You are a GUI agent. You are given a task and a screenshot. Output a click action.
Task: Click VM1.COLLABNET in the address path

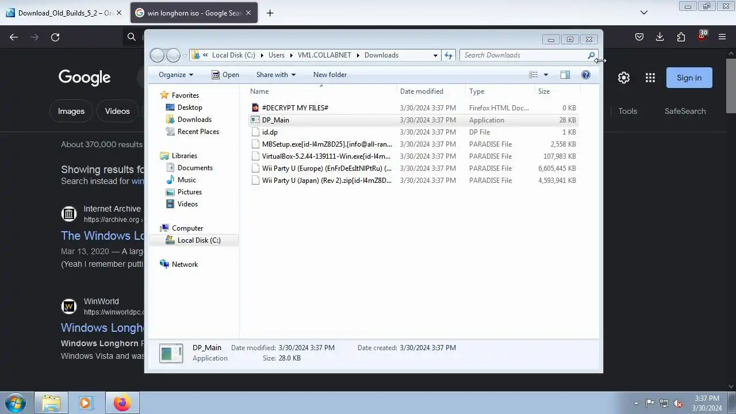pyautogui.click(x=324, y=55)
